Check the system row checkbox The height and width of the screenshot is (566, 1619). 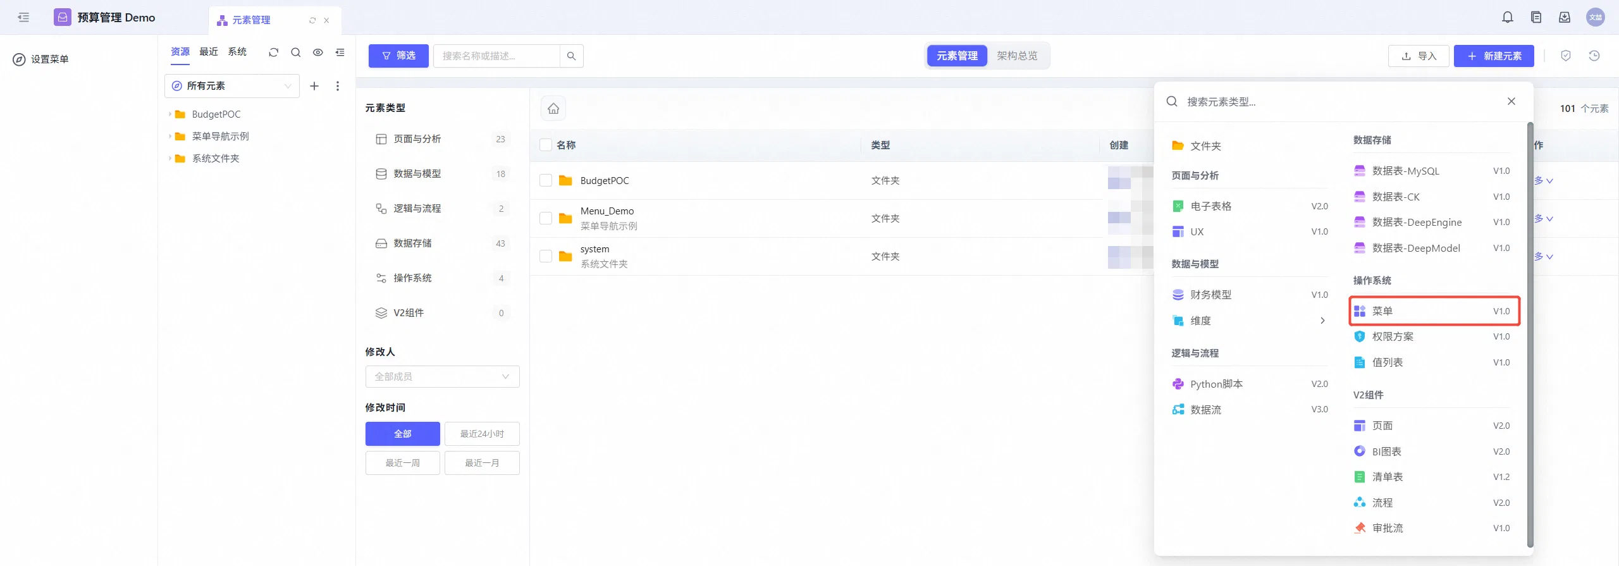pos(546,256)
